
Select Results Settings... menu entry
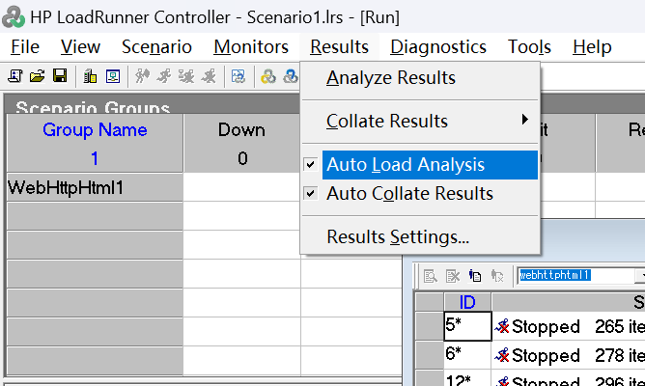(420, 236)
